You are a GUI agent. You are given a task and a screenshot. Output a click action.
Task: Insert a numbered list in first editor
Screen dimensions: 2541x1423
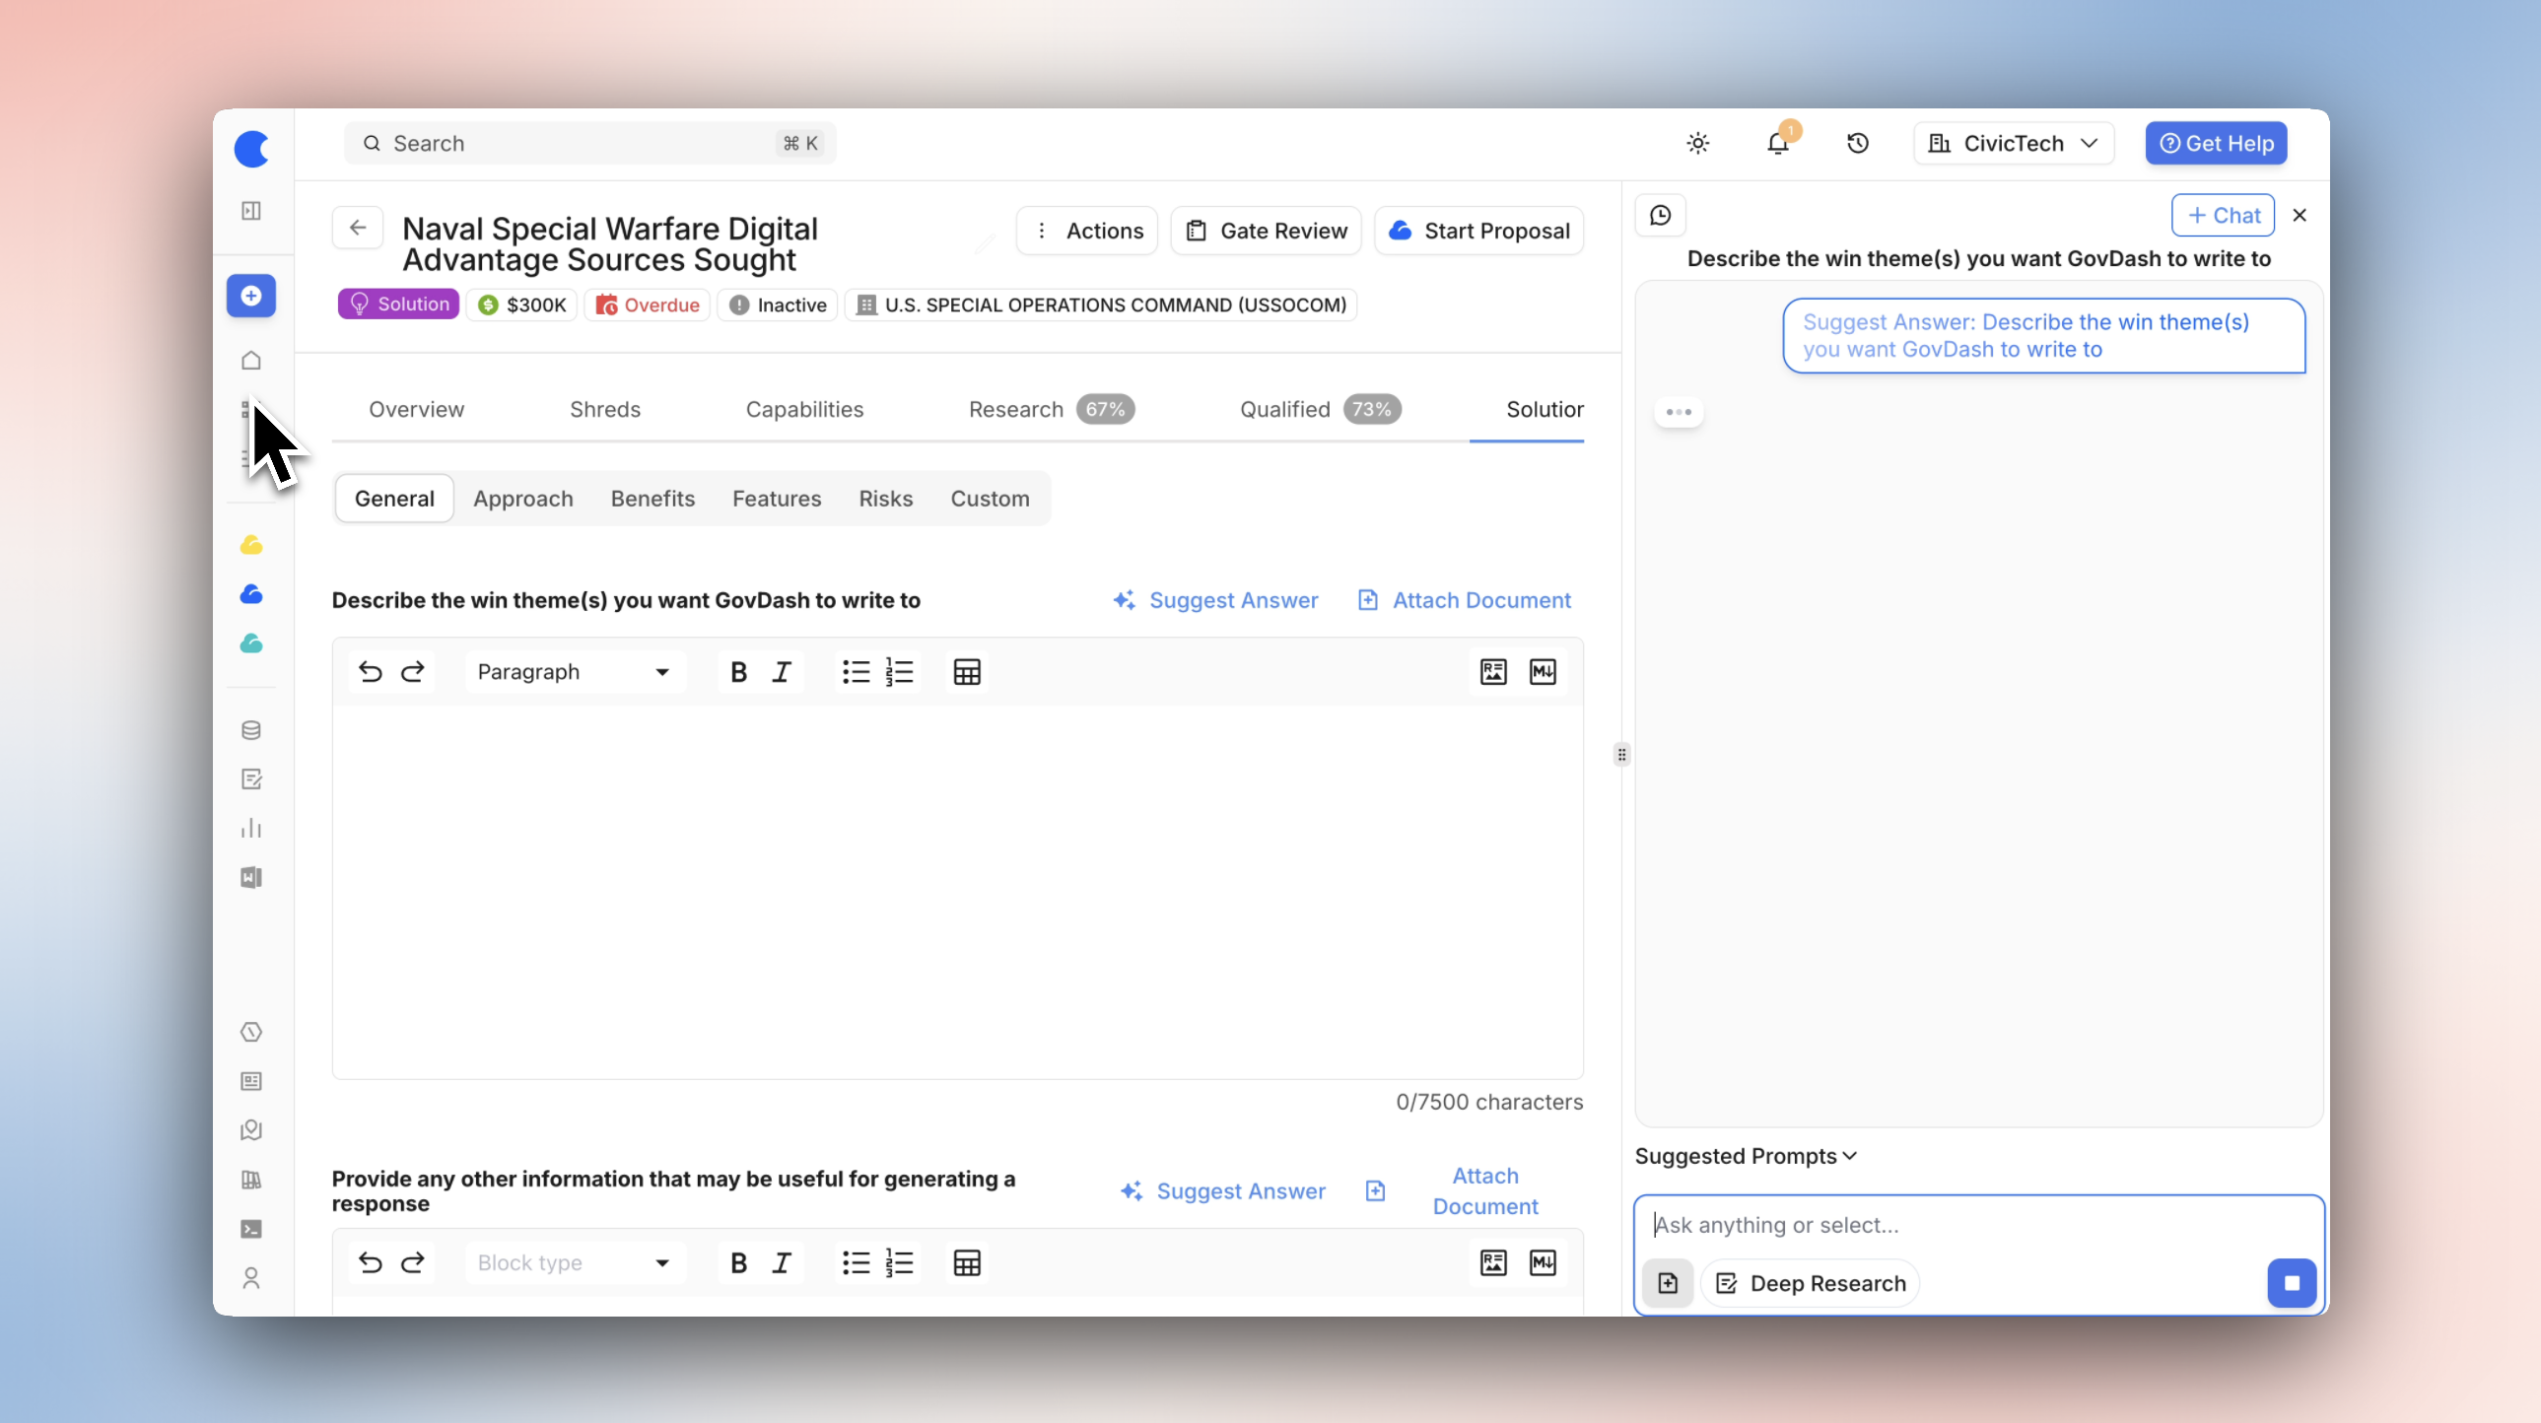pyautogui.click(x=899, y=672)
